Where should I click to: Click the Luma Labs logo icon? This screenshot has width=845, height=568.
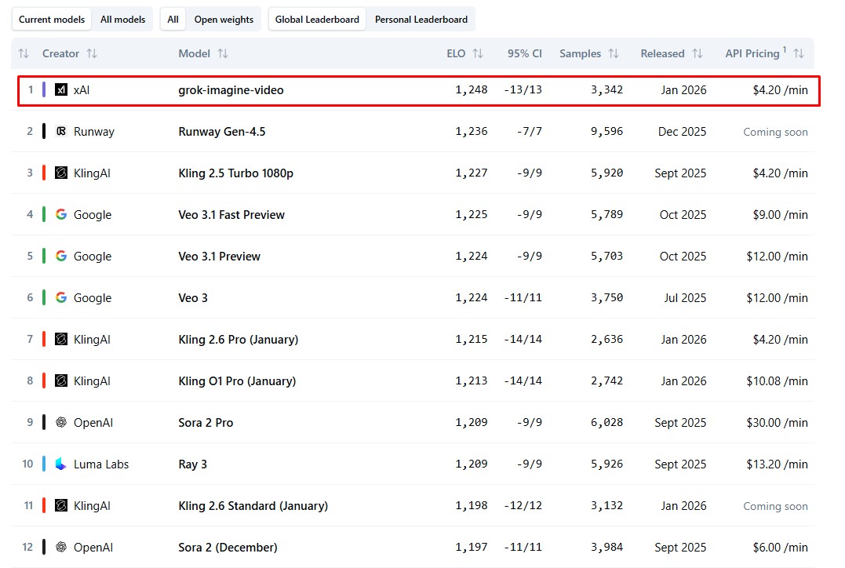click(61, 464)
